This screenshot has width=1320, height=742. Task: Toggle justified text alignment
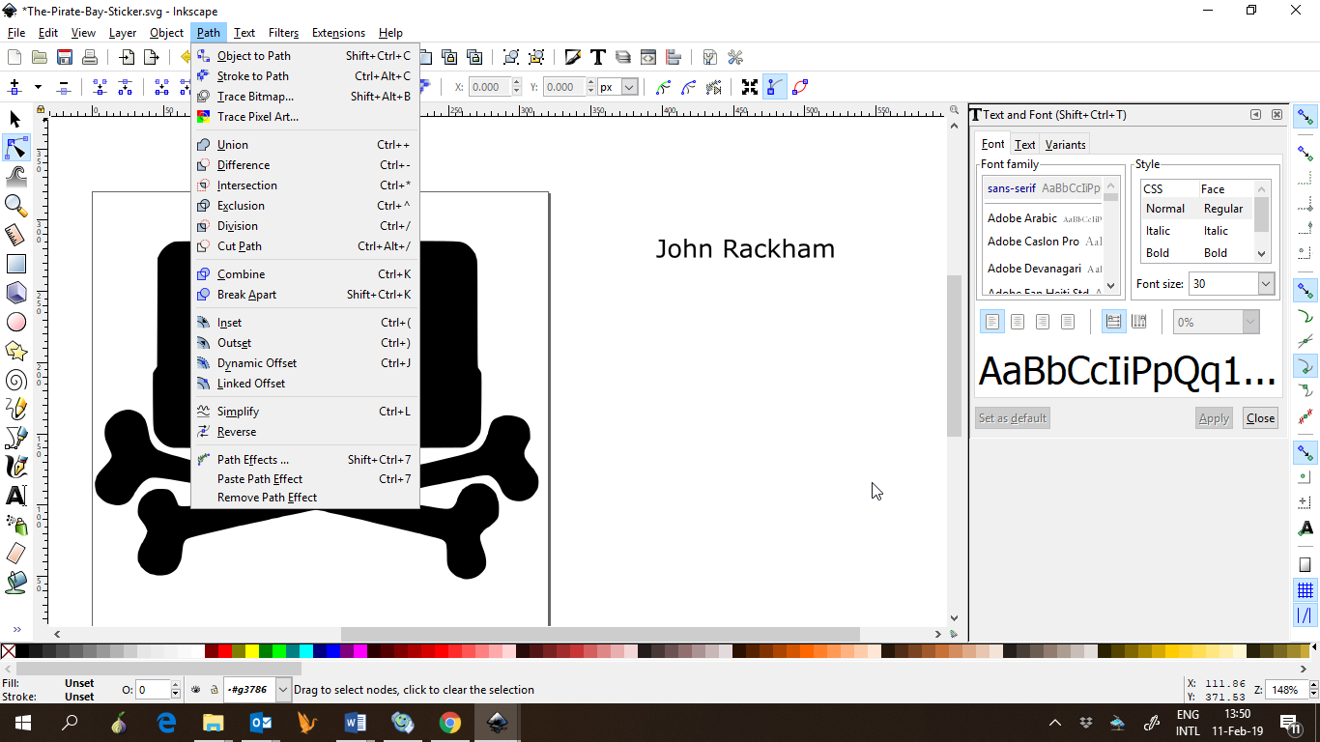point(1068,322)
